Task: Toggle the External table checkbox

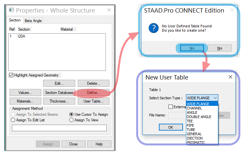Action: [x=170, y=107]
